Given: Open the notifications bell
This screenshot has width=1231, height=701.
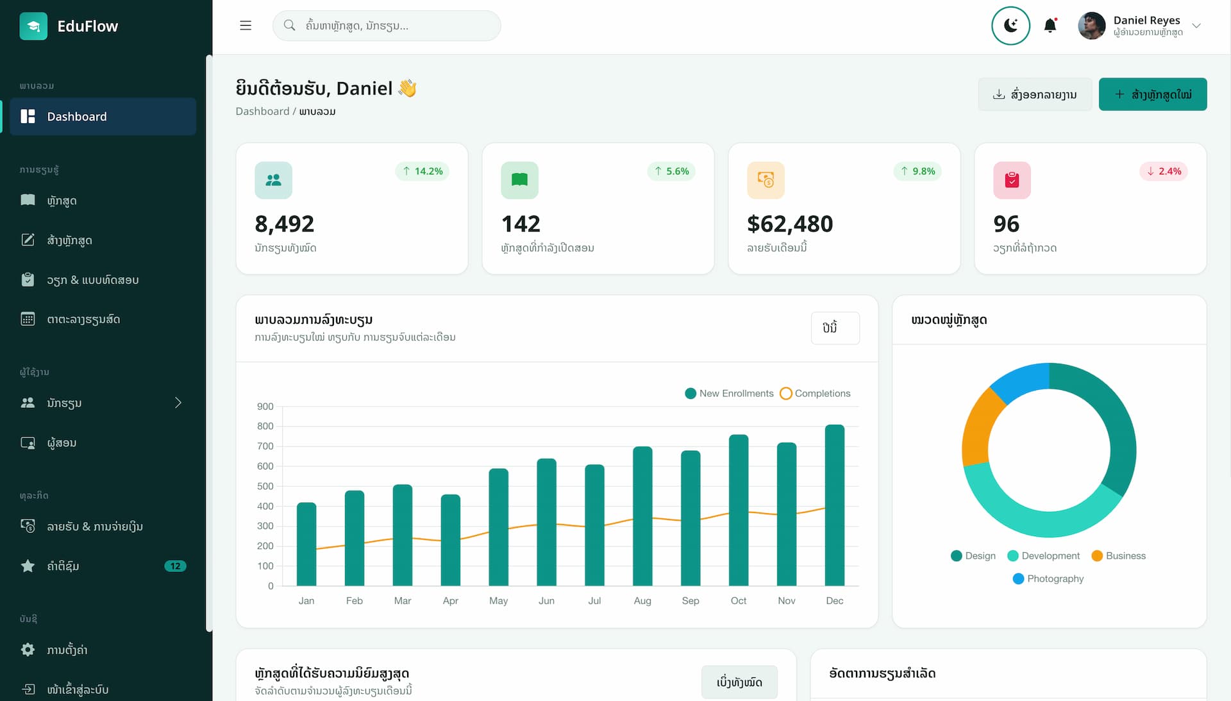Looking at the screenshot, I should (1050, 26).
